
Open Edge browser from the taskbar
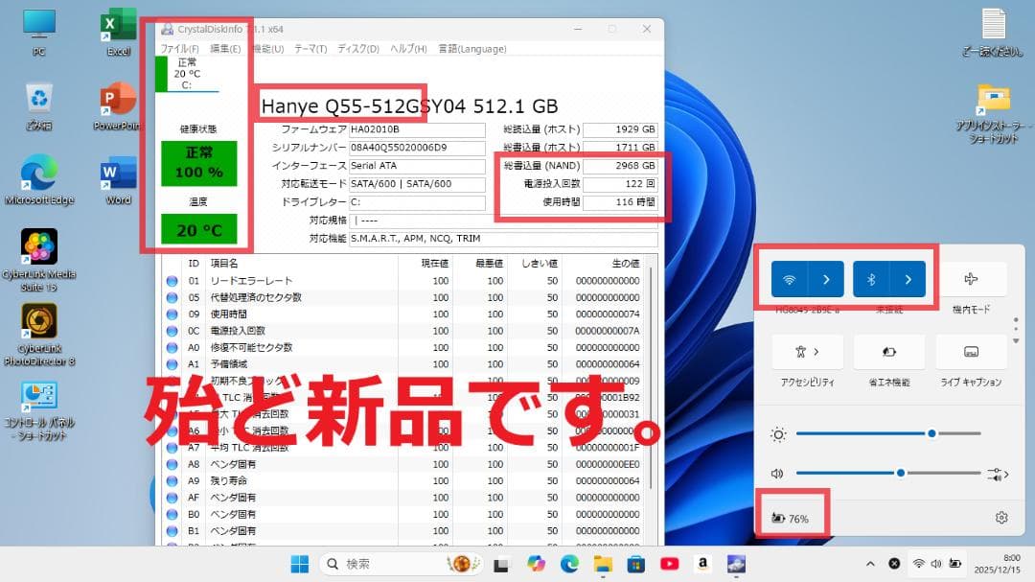pos(569,564)
